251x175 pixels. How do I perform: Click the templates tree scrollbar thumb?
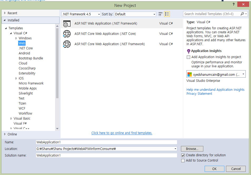[x=57, y=63]
